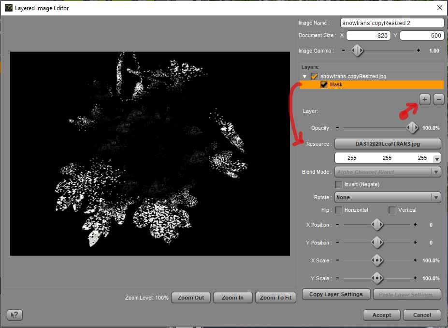Screen dimensions: 448x328
Task: Toggle the Mask layer checkbox
Action: tap(324, 84)
